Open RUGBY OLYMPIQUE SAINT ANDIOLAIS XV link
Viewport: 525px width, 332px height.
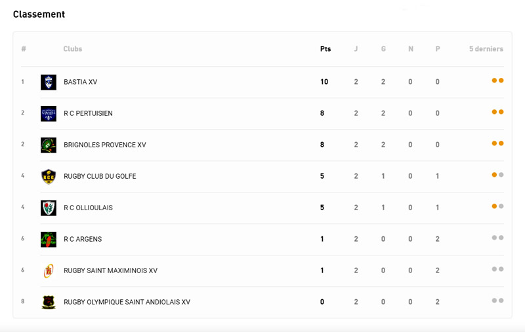[x=127, y=302]
